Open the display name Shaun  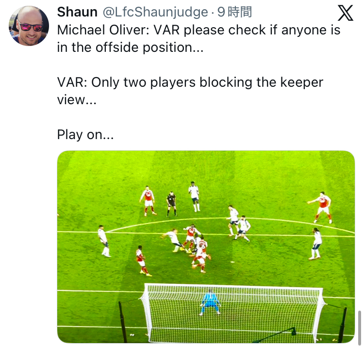point(77,12)
